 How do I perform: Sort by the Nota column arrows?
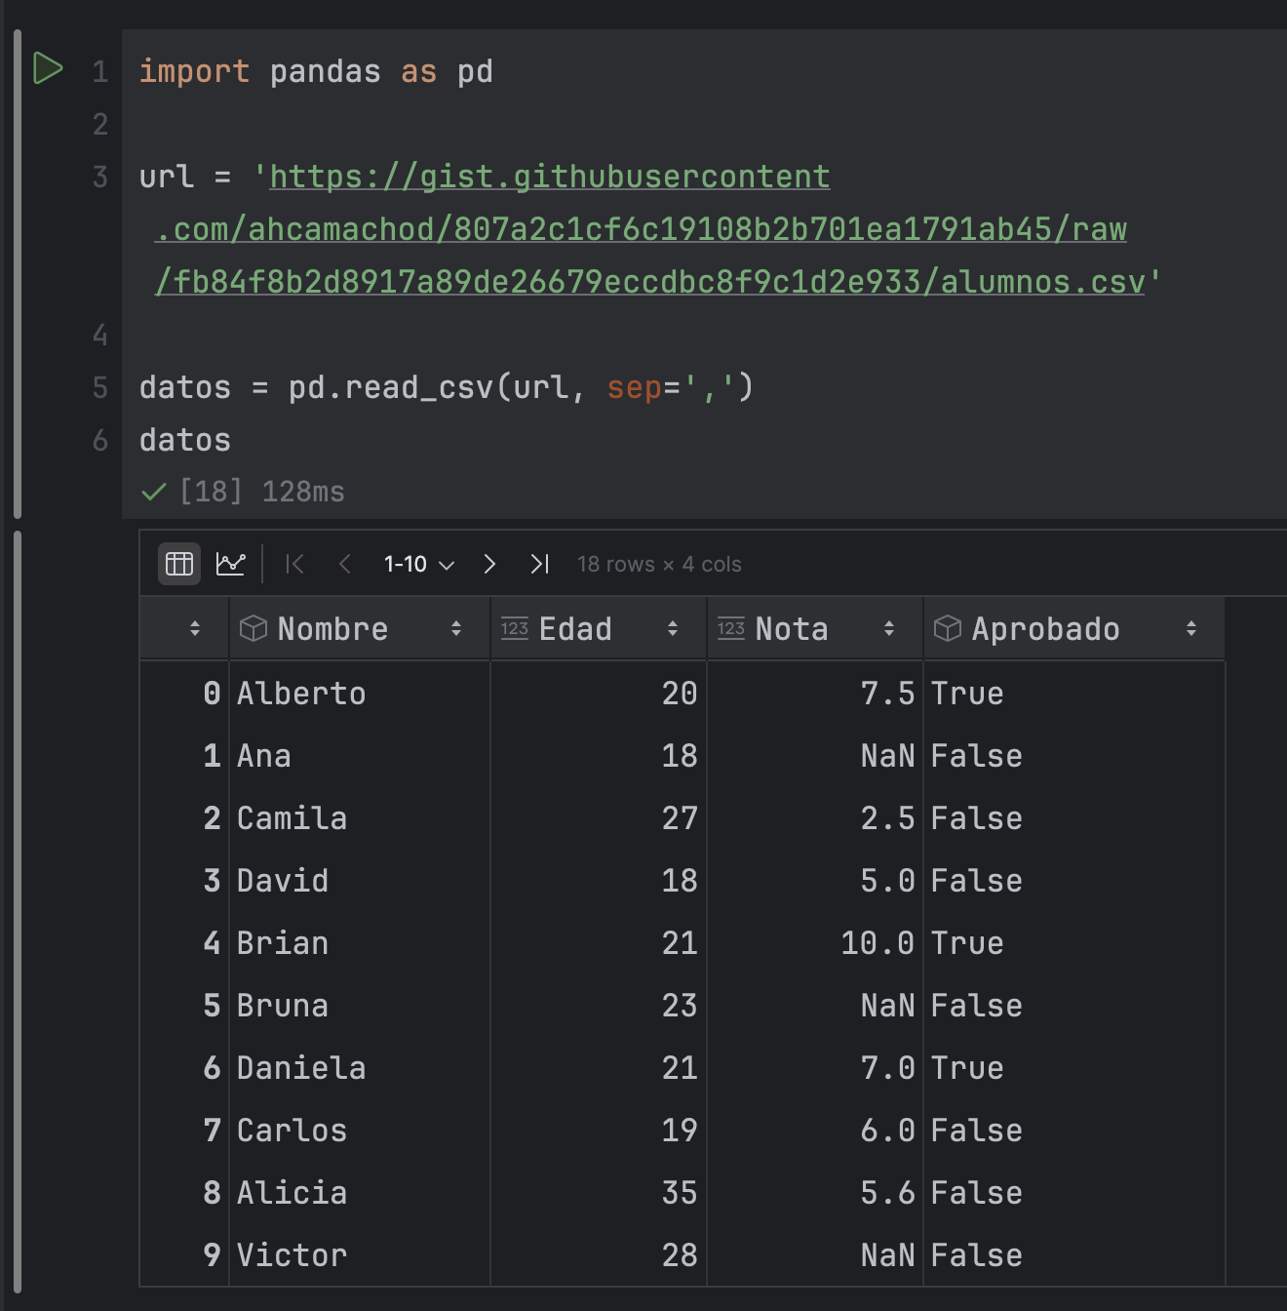(x=889, y=628)
